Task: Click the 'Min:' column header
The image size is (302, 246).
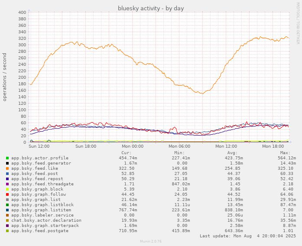Action: coord(179,153)
